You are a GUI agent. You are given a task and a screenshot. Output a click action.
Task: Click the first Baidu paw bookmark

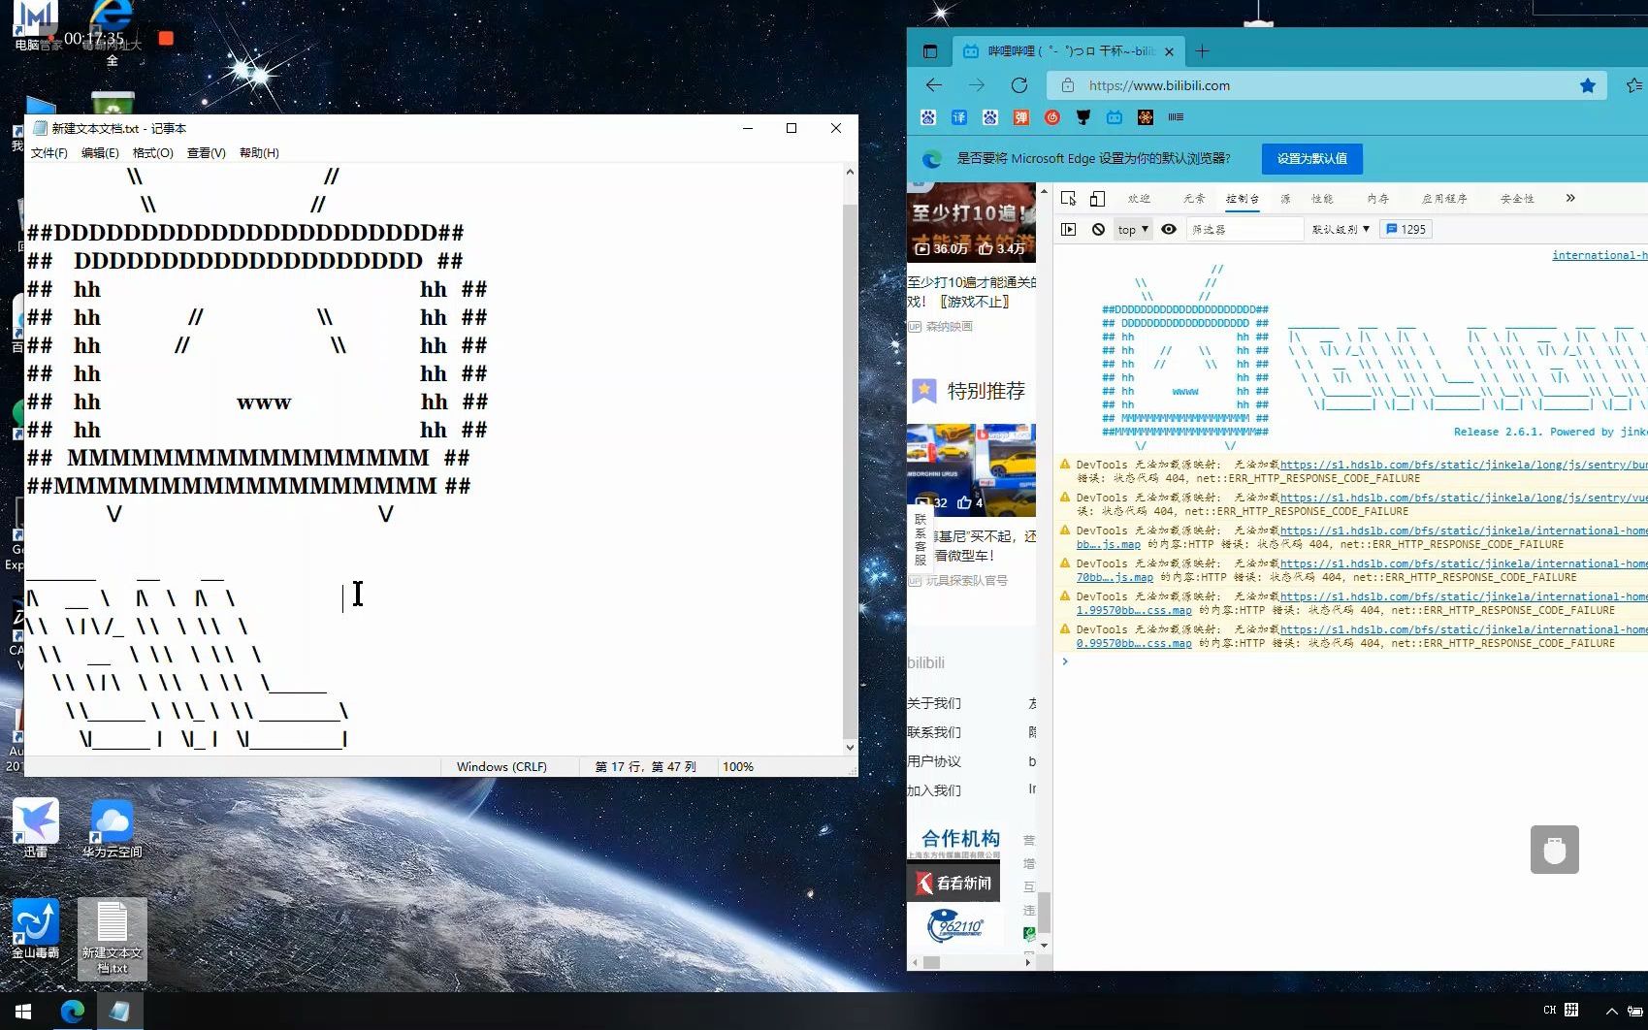[928, 117]
